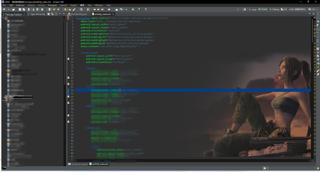Close the activity_main.xml editor tab
This screenshot has width=320, height=172.
113,14
